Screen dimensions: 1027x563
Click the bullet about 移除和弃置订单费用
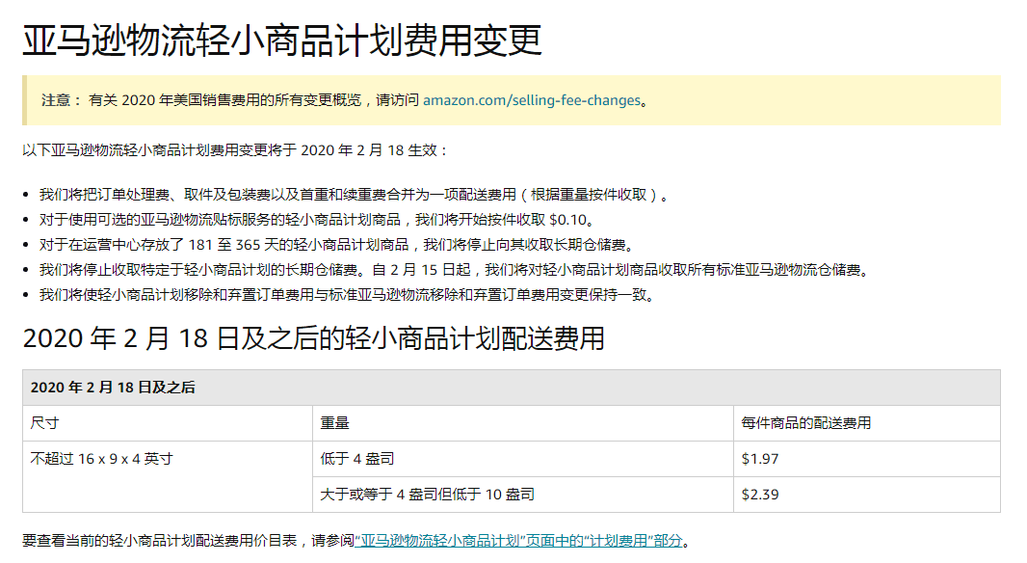348,294
